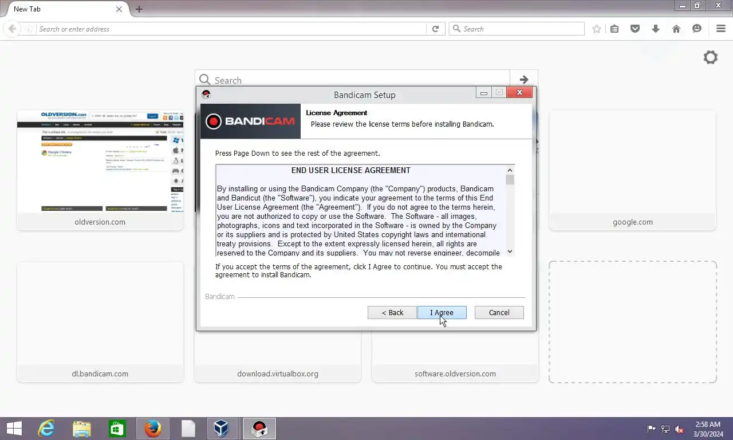This screenshot has height=440, width=733.
Task: Open the dl.bandicam.com tile
Action: [x=100, y=323]
